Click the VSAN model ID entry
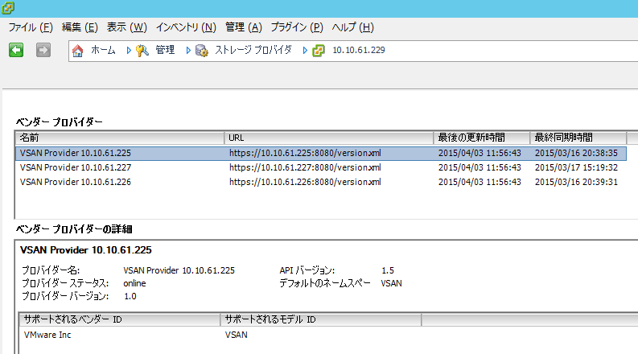Image resolution: width=638 pixels, height=354 pixels. [237, 335]
